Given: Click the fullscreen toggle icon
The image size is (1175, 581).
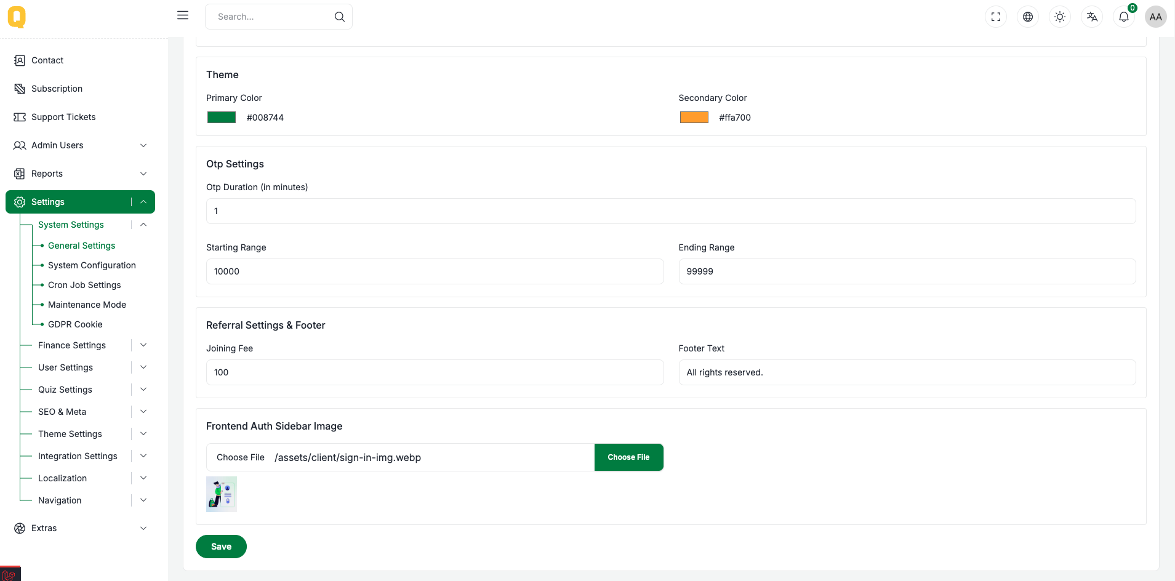Looking at the screenshot, I should click(996, 17).
